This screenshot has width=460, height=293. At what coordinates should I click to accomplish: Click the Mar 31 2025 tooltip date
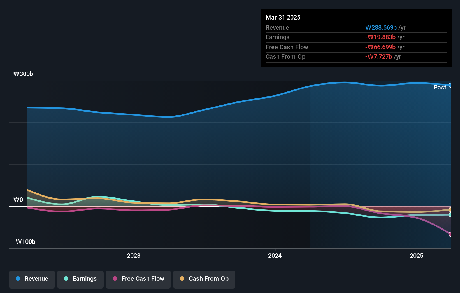pos(283,17)
